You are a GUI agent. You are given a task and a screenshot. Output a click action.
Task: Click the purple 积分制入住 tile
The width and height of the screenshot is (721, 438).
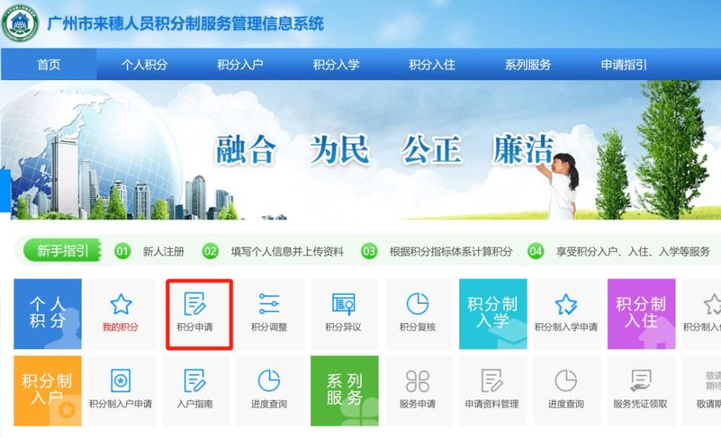coord(642,314)
